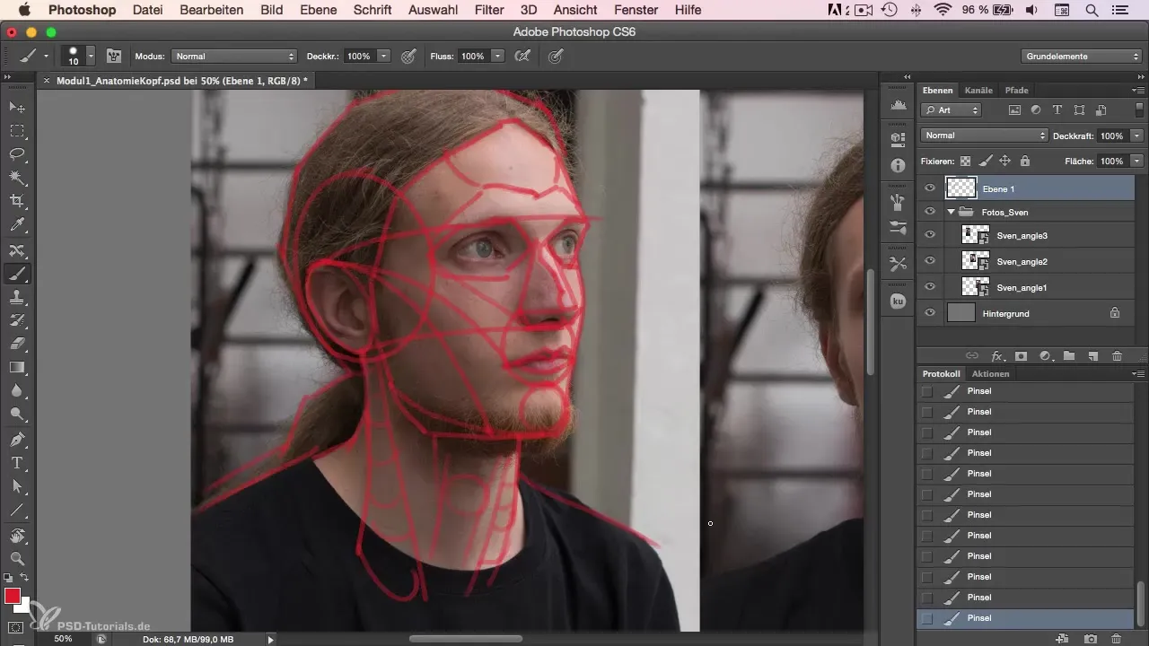Image resolution: width=1149 pixels, height=646 pixels.
Task: Open the brush panel toggle in options bar
Action: [x=114, y=56]
